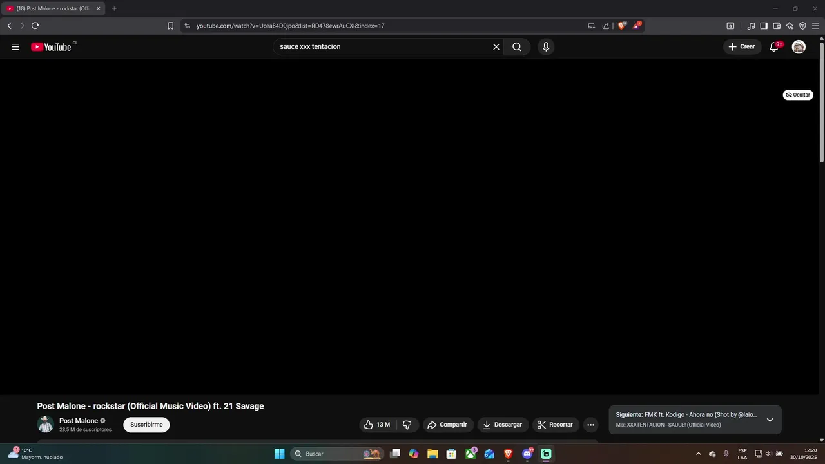Open the Leo AI sparkle icon
This screenshot has height=464, width=825.
790,26
